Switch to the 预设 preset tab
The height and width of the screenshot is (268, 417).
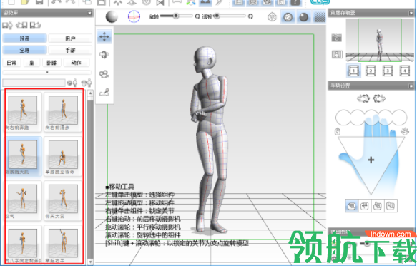point(24,38)
